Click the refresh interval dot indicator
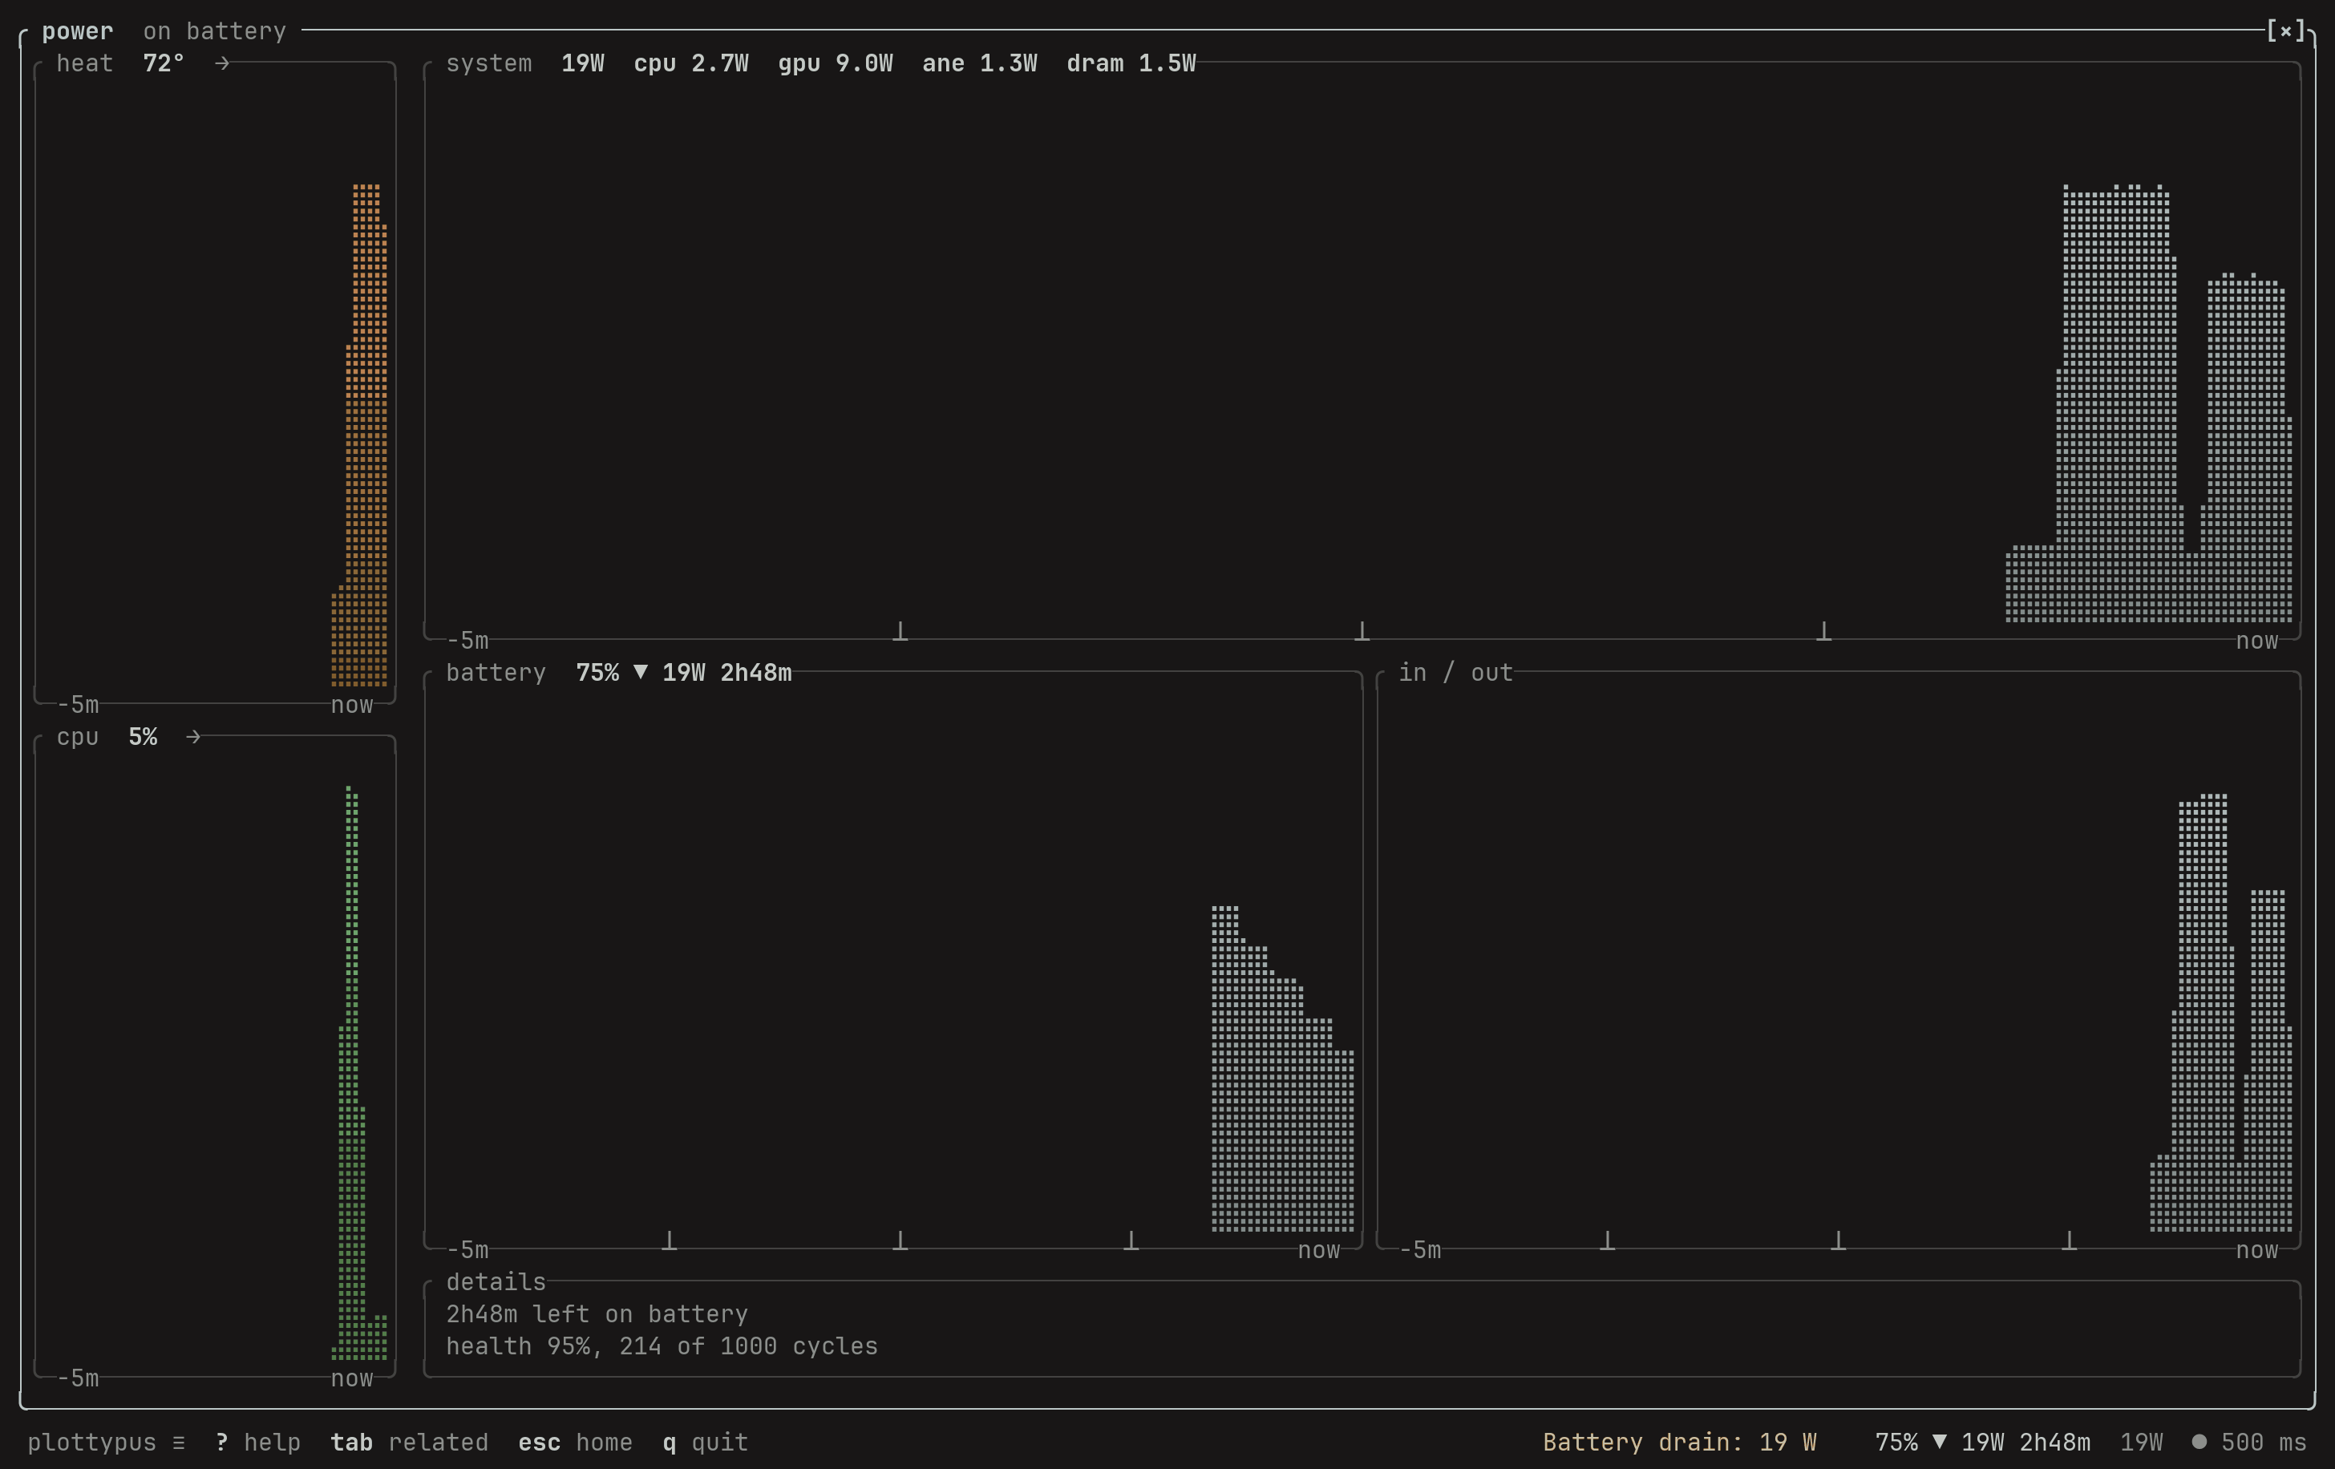This screenshot has height=1469, width=2335. (2199, 1442)
